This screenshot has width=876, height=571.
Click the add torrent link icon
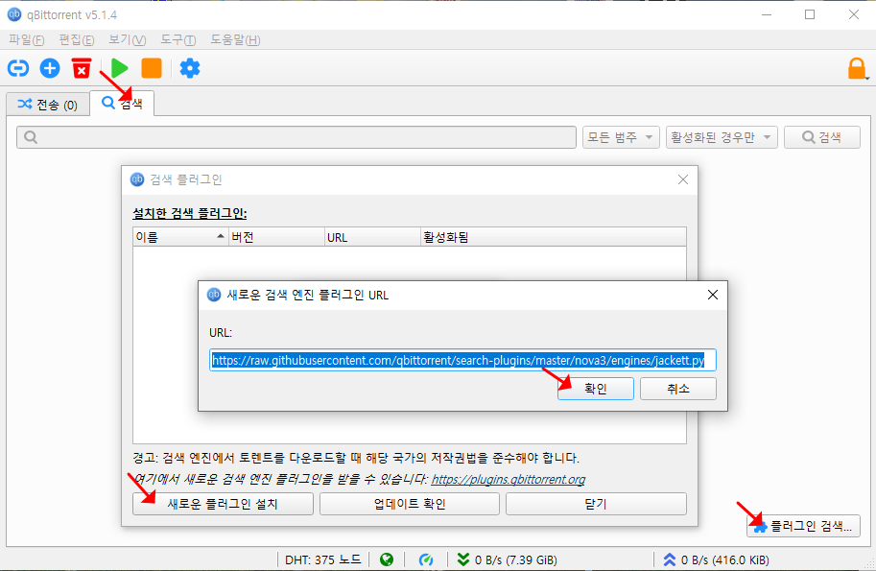pos(18,68)
